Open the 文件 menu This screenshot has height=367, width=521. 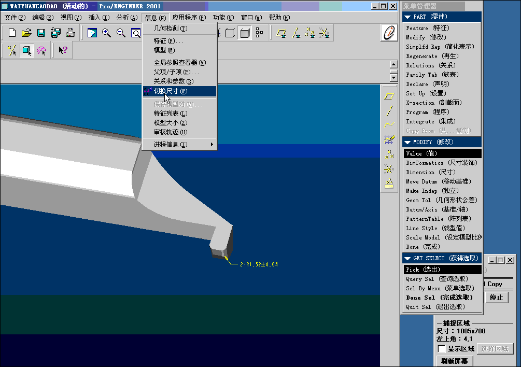[x=15, y=18]
